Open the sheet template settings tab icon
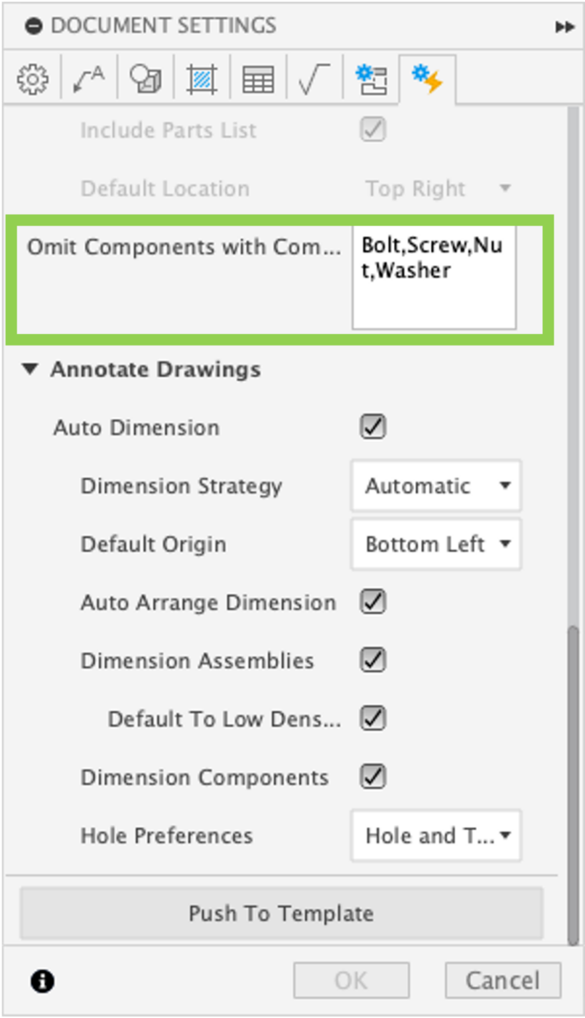585x1018 pixels. 371,80
